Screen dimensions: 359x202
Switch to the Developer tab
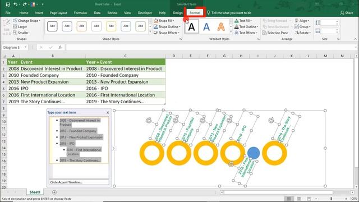145,13
